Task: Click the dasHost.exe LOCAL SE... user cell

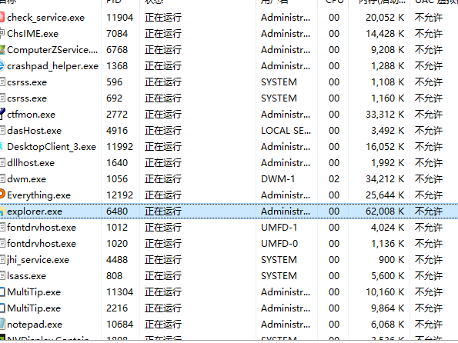Action: [x=286, y=131]
